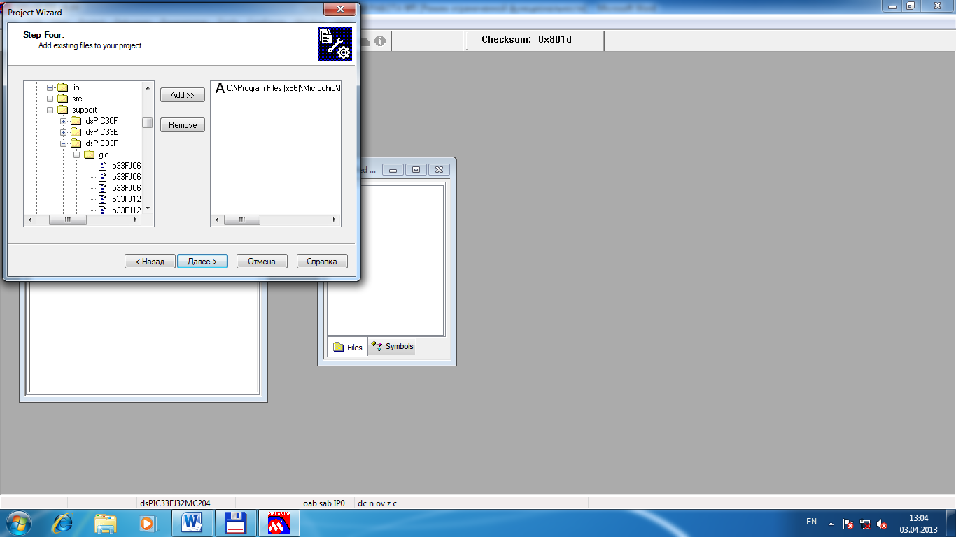The width and height of the screenshot is (956, 537).
Task: Select the lib folder icon in the tree
Action: (x=62, y=87)
